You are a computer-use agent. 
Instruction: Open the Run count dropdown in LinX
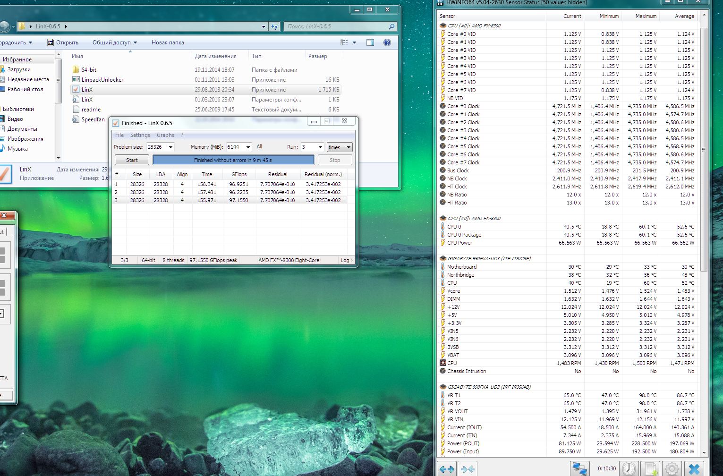[320, 147]
